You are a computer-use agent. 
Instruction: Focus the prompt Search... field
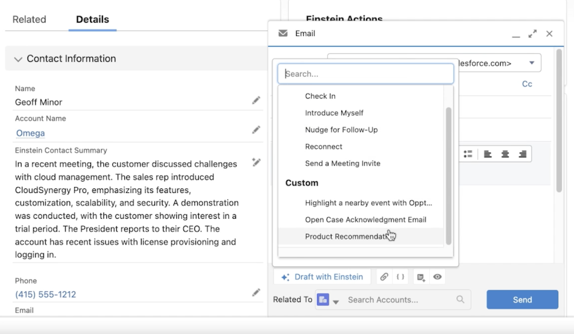click(366, 74)
